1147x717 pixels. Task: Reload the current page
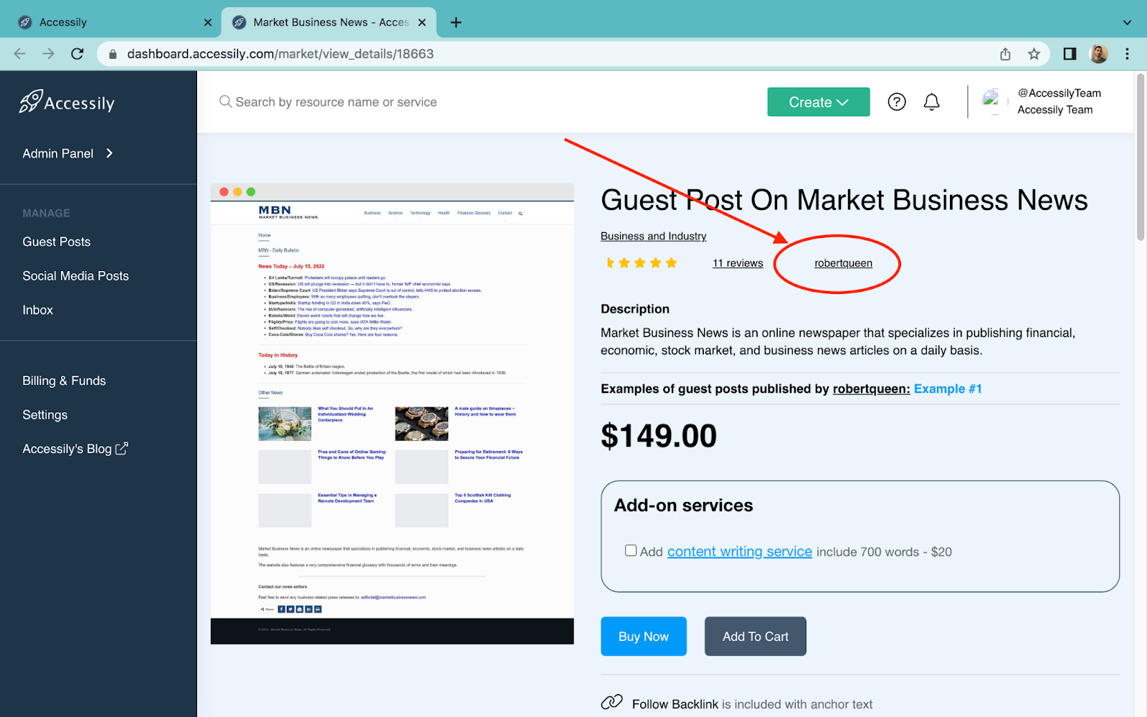coord(77,54)
